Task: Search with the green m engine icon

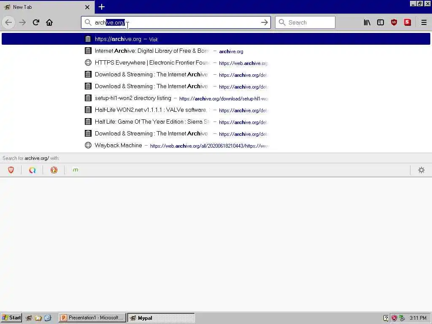Action: [x=76, y=170]
